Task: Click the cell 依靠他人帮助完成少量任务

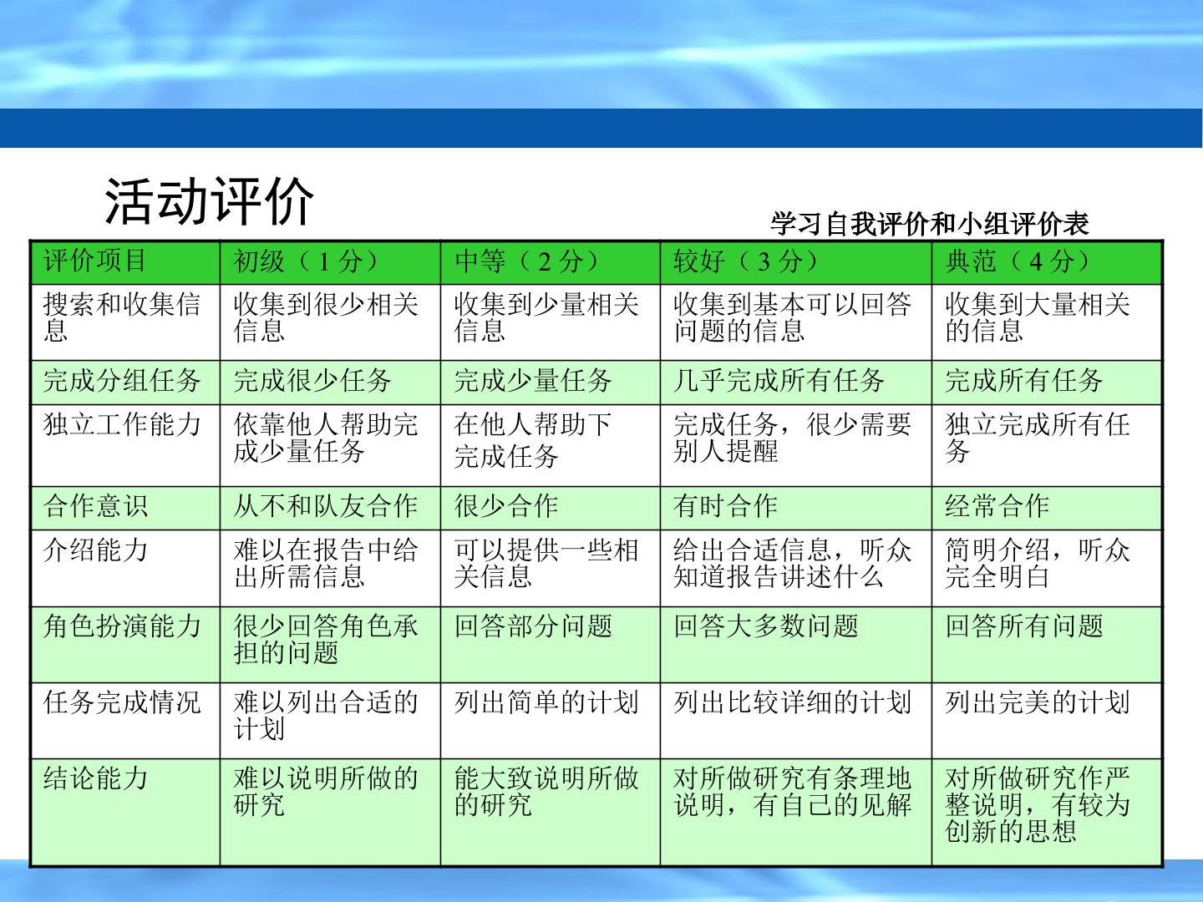Action: [x=330, y=445]
